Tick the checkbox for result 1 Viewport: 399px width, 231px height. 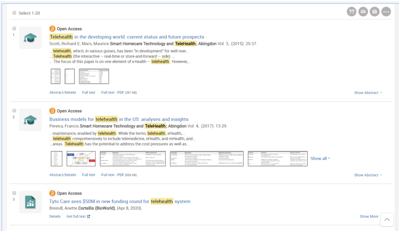[x=14, y=28]
